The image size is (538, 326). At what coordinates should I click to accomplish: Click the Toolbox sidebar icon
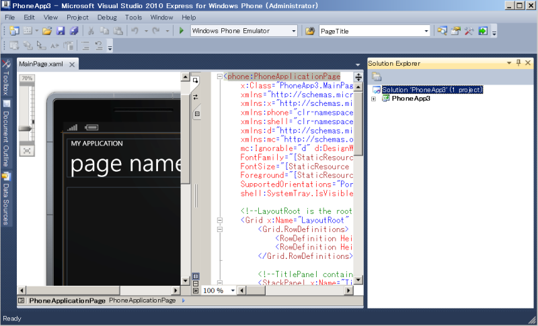[6, 64]
